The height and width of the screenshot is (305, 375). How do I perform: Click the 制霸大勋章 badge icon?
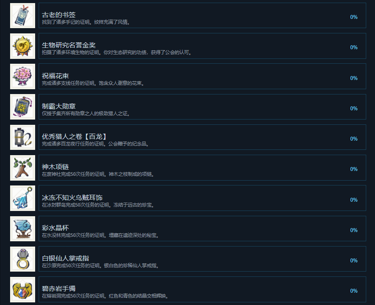click(22, 107)
